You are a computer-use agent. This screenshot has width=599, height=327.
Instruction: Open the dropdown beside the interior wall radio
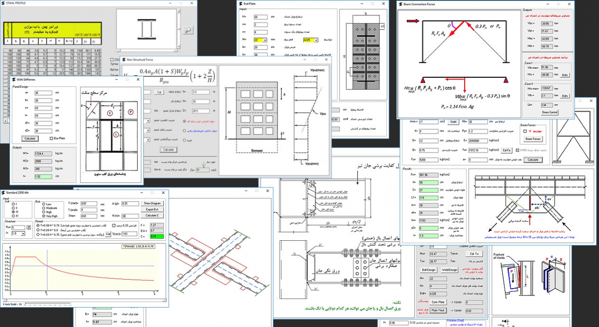point(148,130)
